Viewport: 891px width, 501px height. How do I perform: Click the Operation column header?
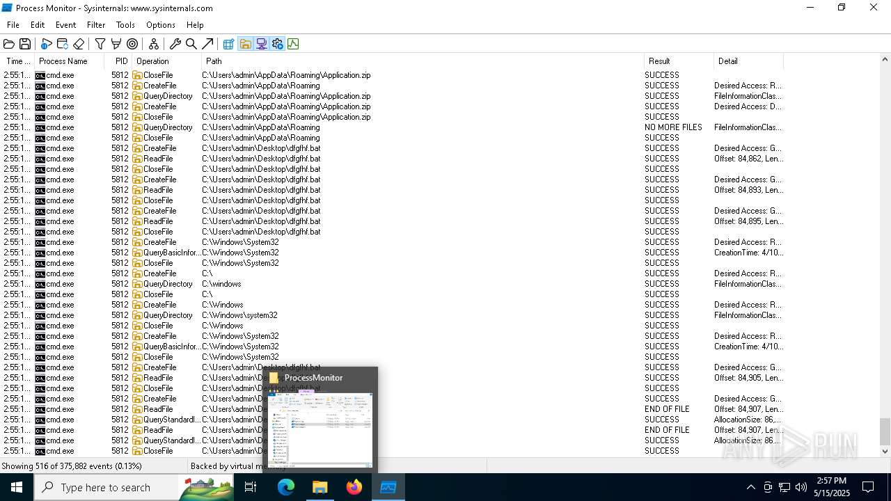(x=166, y=61)
